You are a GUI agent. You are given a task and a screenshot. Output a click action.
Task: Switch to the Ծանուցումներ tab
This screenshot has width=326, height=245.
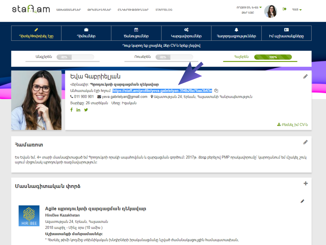pyautogui.click(x=136, y=33)
